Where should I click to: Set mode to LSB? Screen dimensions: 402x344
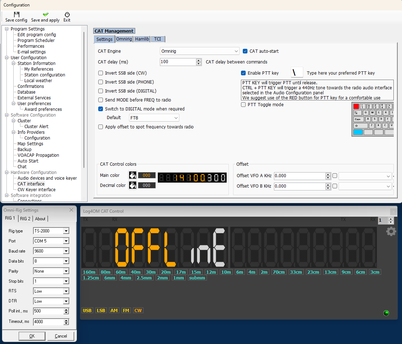tap(101, 310)
